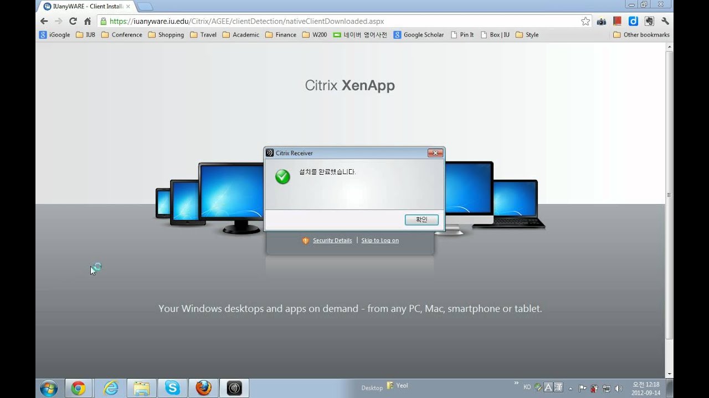This screenshot has height=398, width=709.
Task: Close the IUanyWARE tab
Action: pyautogui.click(x=128, y=7)
